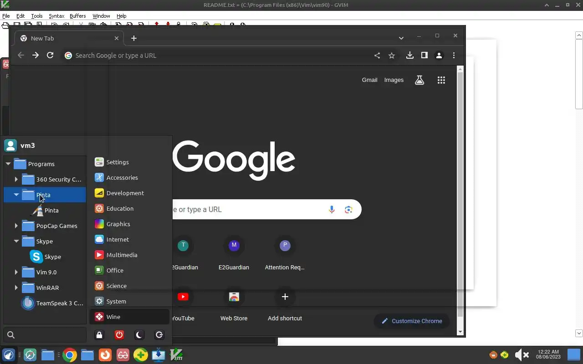
Task: Open a new Chrome tab with plus button
Action: click(x=134, y=38)
